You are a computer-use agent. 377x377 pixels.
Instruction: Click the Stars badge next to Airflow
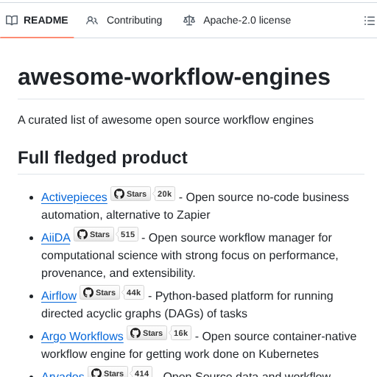(x=99, y=292)
